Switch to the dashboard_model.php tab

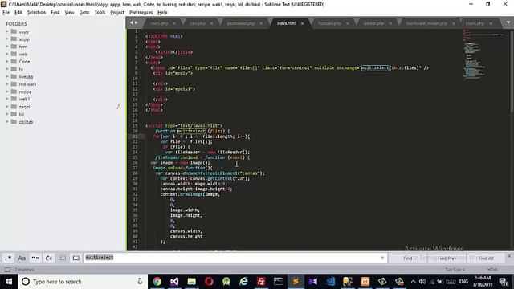tap(426, 23)
